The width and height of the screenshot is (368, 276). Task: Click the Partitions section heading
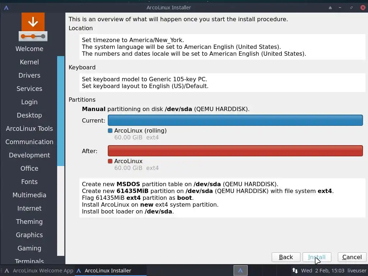pos(82,100)
